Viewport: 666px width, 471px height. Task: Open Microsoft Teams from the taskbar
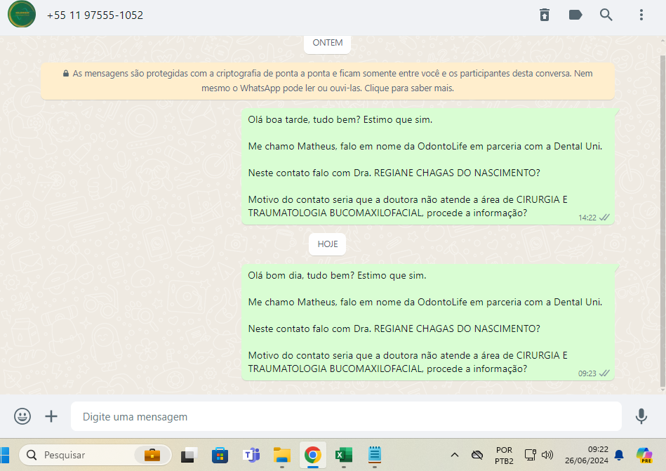pos(251,455)
